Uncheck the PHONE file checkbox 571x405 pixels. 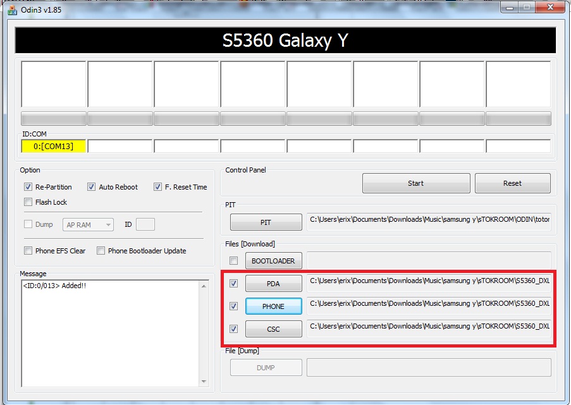[234, 306]
